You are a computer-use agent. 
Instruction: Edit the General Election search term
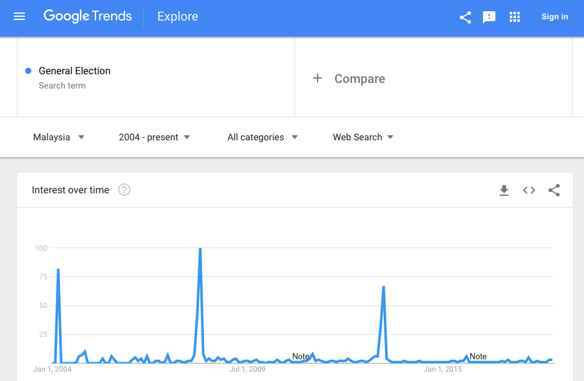coord(74,70)
